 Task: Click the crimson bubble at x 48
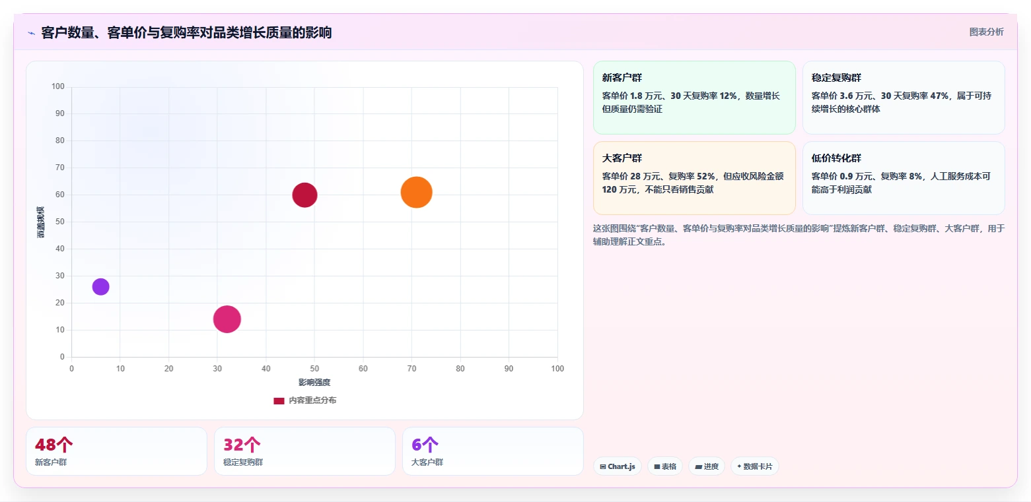tap(304, 195)
